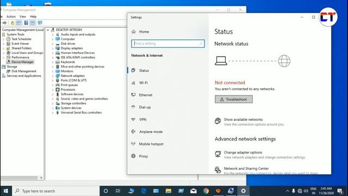This screenshot has width=348, height=196.
Task: Select Human Interface Devices entry
Action: click(x=77, y=53)
